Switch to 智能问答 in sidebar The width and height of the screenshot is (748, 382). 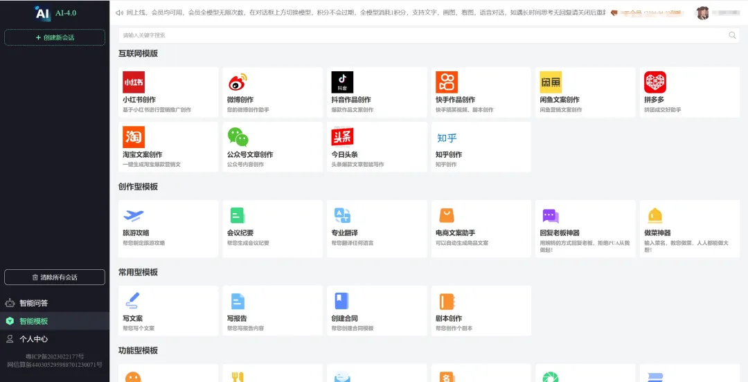(x=55, y=303)
